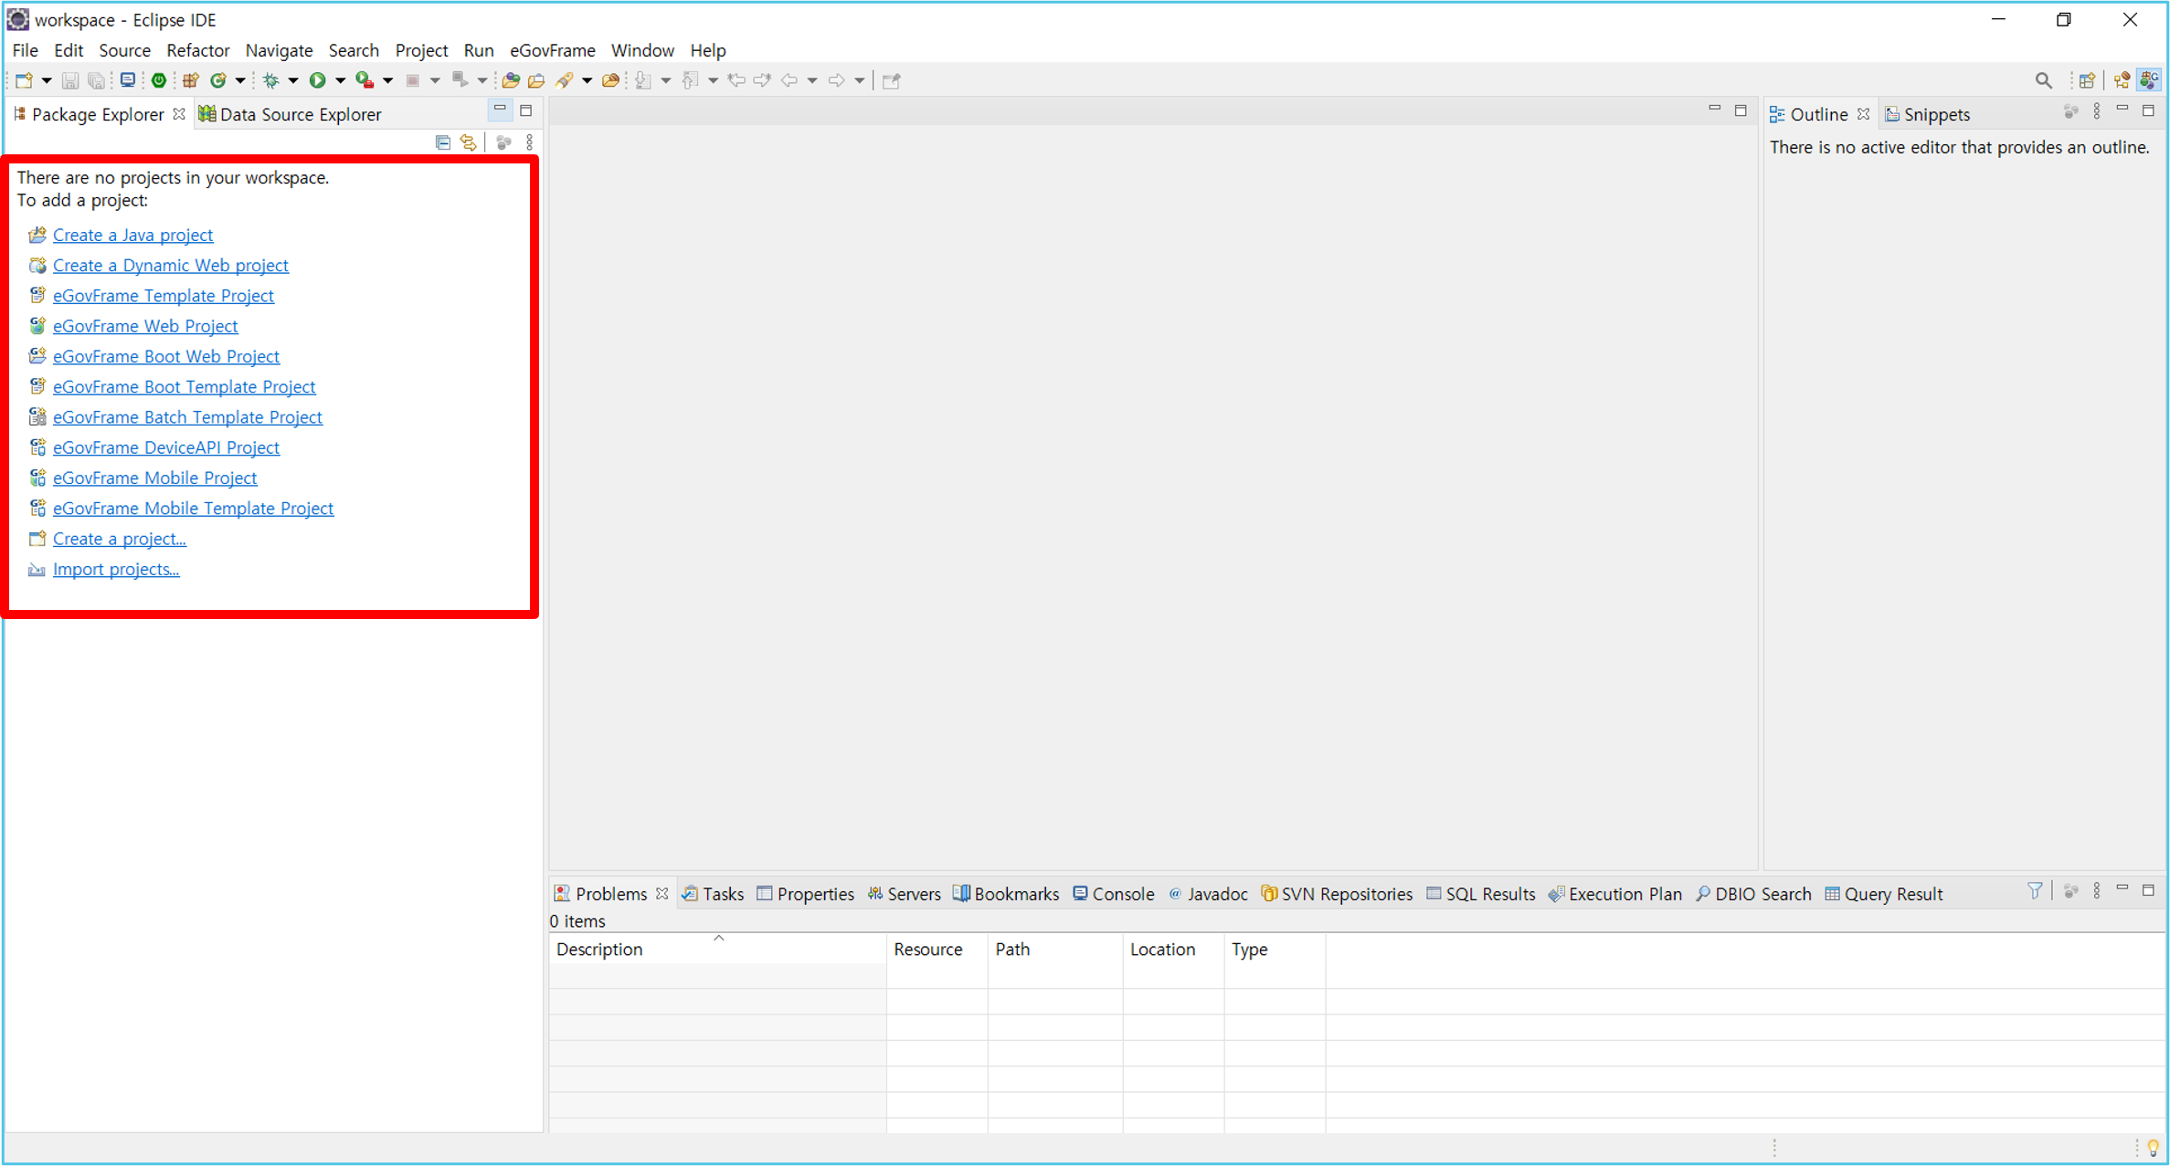This screenshot has width=2170, height=1166.
Task: Open the Run dropdown arrow
Action: point(340,80)
